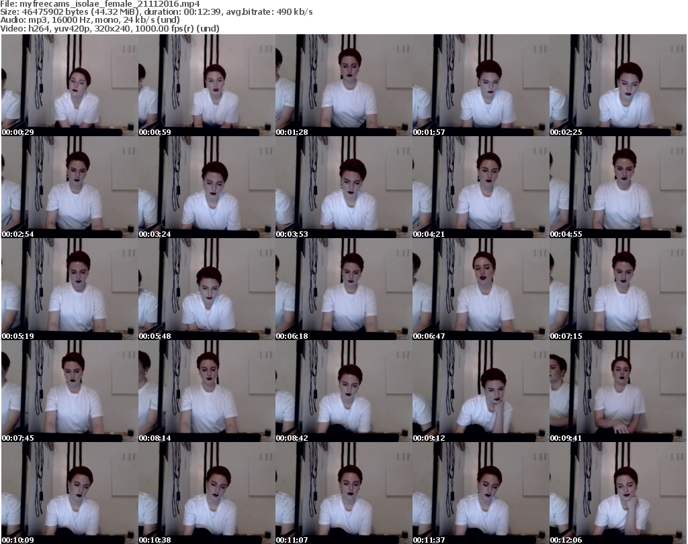Click the Size line showing 44.32 MiB
Screen dimensions: 688x544
point(157,12)
